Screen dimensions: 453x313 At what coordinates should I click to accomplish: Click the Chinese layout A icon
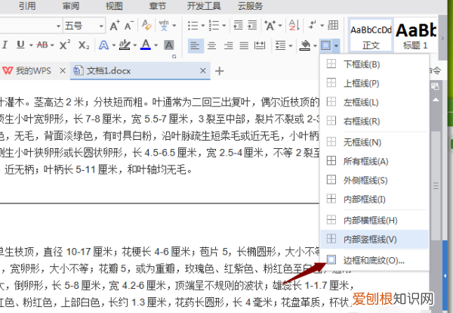(270, 26)
